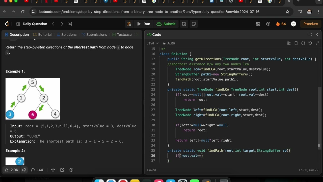Open the notes sticky icon

point(194,24)
